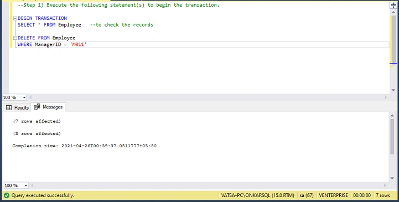The height and width of the screenshot is (202, 399).
Task: Select the Messages tab
Action: [48, 107]
